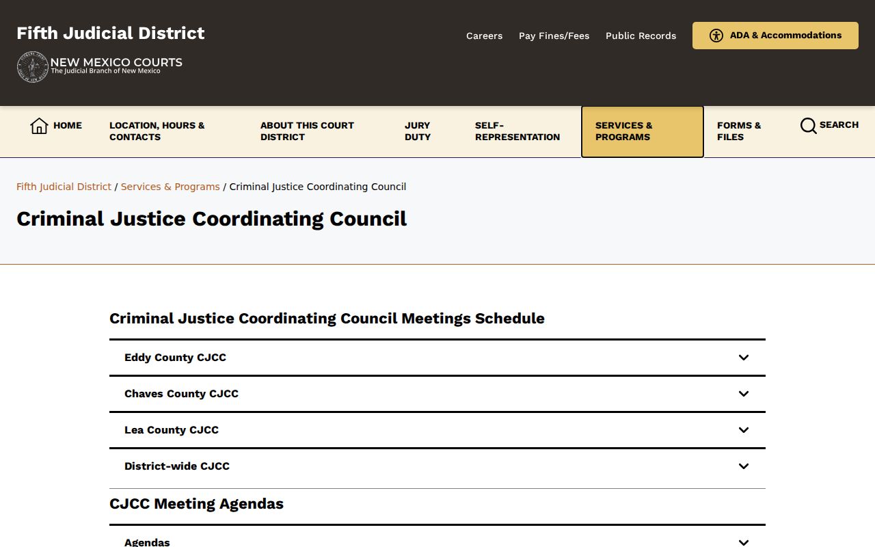This screenshot has height=547, width=875.
Task: Expand Chaves County CJCC chevron
Action: click(744, 394)
